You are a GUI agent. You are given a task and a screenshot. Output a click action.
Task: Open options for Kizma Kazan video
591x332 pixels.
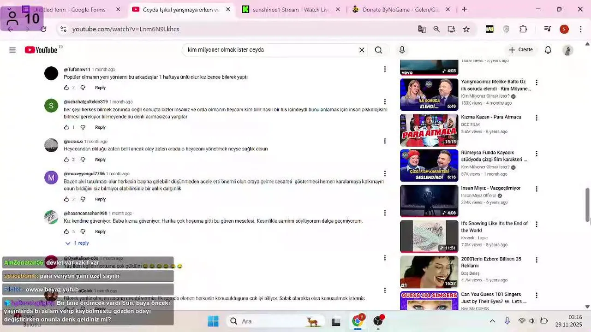(536, 118)
